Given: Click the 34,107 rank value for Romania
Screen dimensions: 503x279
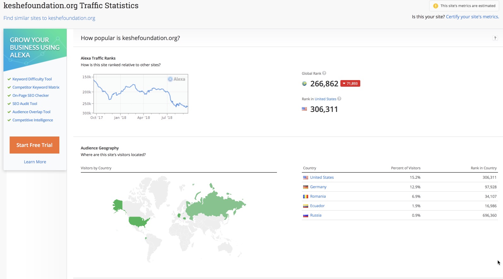Looking at the screenshot, I should pos(491,196).
